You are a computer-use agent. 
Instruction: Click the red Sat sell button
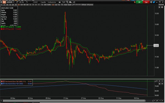[146, 2]
